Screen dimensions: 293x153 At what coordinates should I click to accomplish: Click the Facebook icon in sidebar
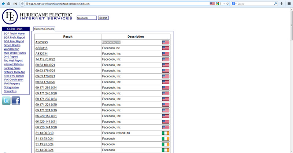point(16,101)
